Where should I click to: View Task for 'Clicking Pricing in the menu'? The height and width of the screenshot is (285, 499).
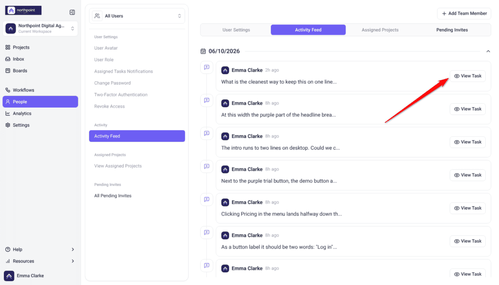point(467,209)
